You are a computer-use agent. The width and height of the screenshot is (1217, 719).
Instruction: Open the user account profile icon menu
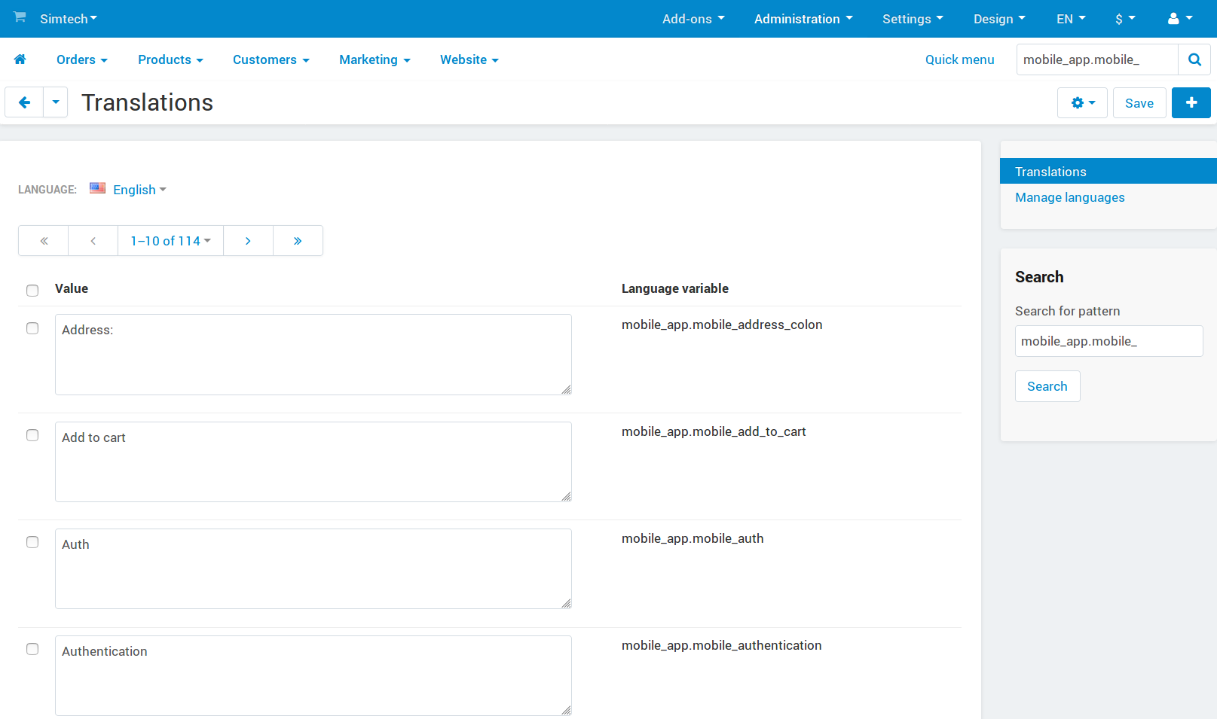[1179, 19]
